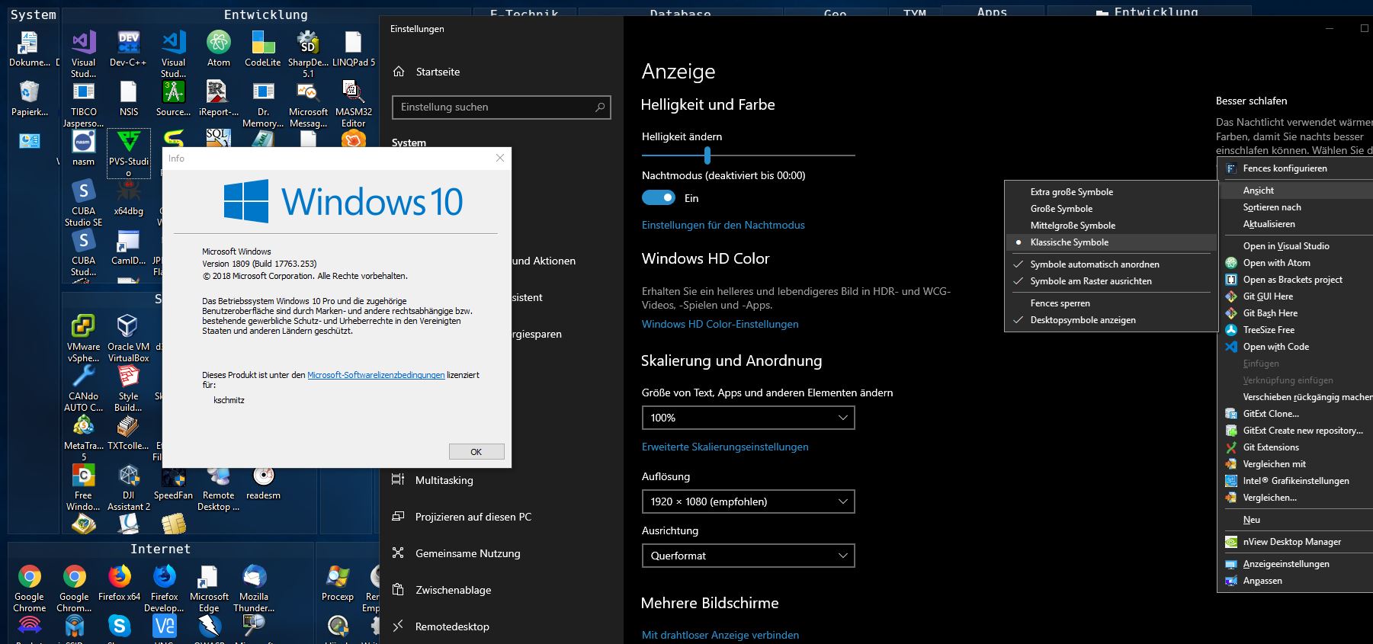Launch x64dbg from the desktop
The width and height of the screenshot is (1373, 644).
pos(128,198)
